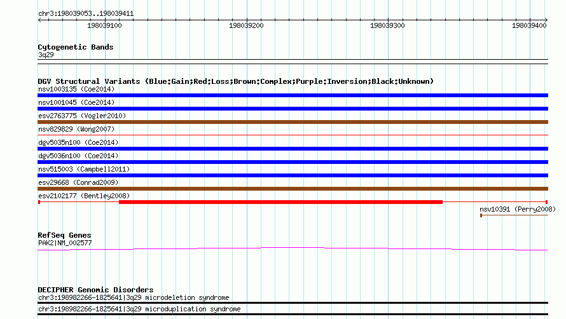The height and width of the screenshot is (319, 566).
Task: Click the 198039100 ruler position label
Action: click(x=104, y=25)
